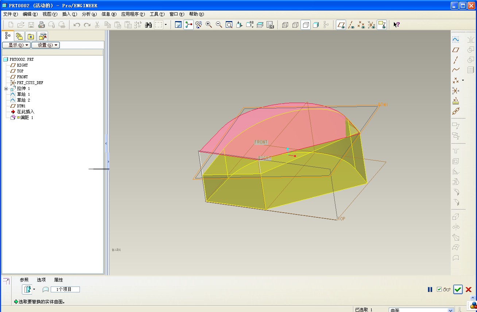Select RIGHT datum plane in tree
This screenshot has width=477, height=312.
[x=22, y=65]
